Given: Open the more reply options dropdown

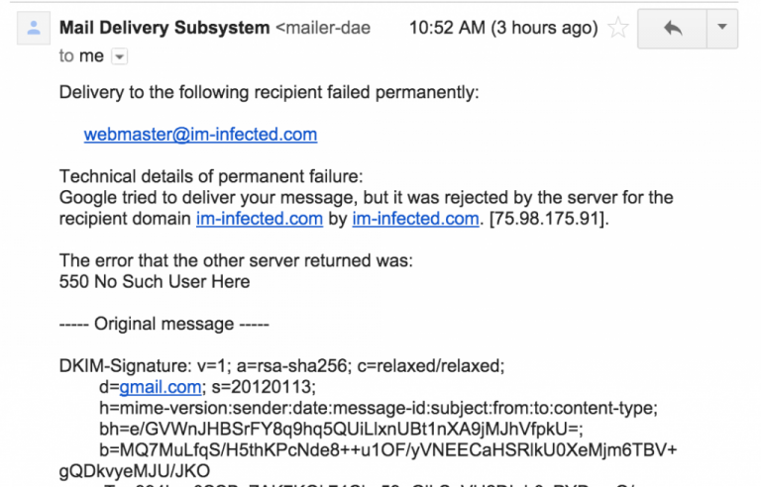Looking at the screenshot, I should click(722, 28).
